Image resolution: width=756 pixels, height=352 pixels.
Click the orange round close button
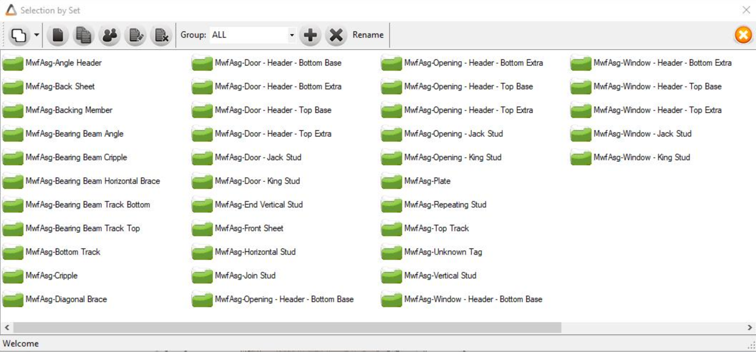pos(743,35)
